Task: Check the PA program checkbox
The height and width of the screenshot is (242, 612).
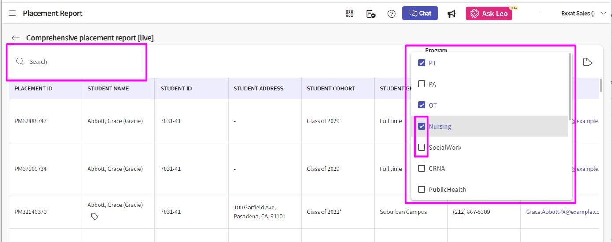Action: click(422, 84)
